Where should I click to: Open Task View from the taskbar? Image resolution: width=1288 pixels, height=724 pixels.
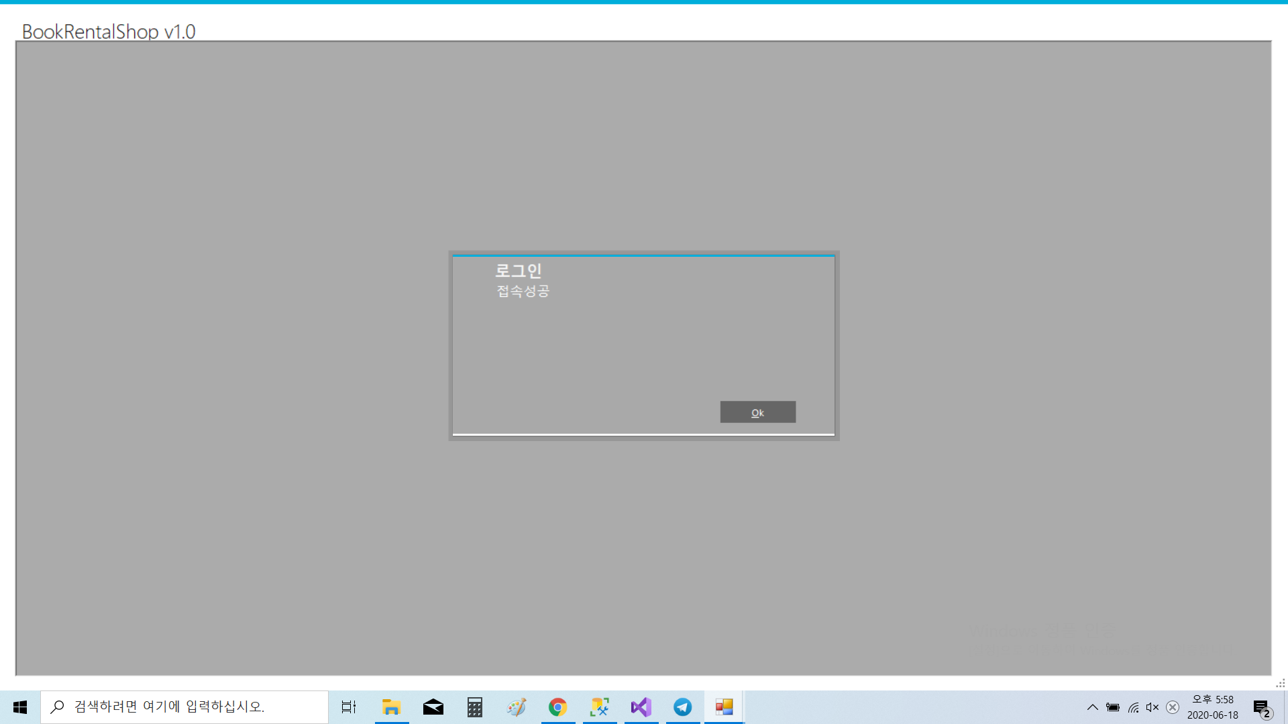click(x=349, y=707)
